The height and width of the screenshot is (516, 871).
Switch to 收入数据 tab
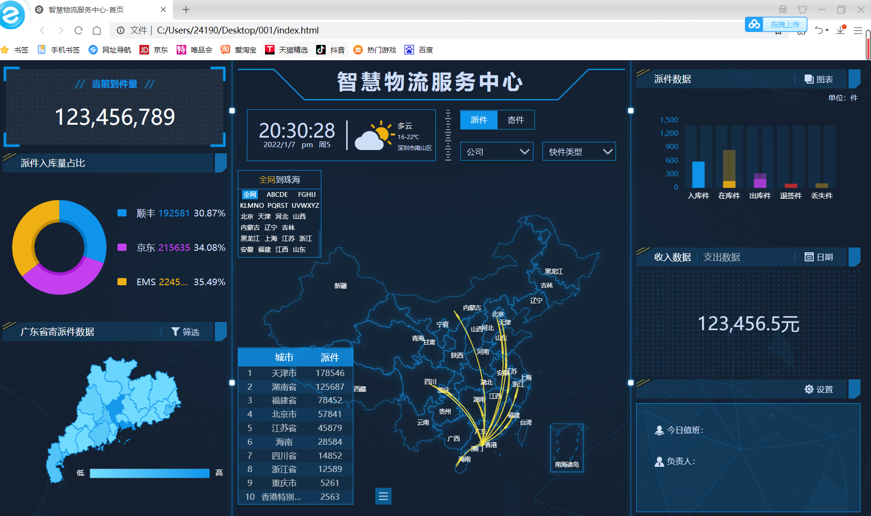pyautogui.click(x=672, y=257)
